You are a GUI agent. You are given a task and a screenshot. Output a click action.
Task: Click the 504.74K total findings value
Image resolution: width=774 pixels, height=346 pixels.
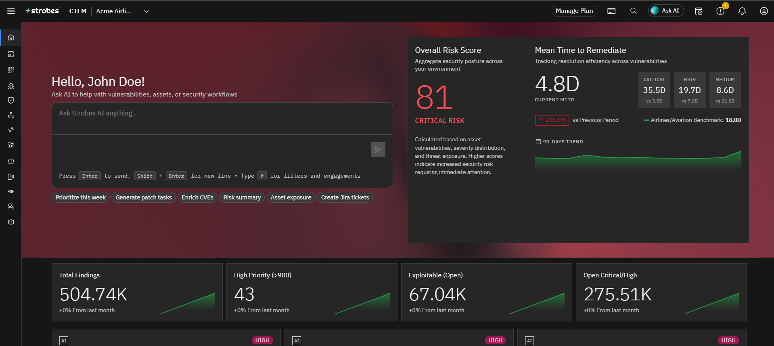tap(93, 294)
